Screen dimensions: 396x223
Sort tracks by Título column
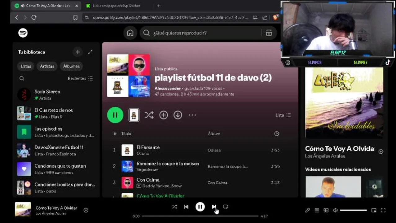click(126, 134)
